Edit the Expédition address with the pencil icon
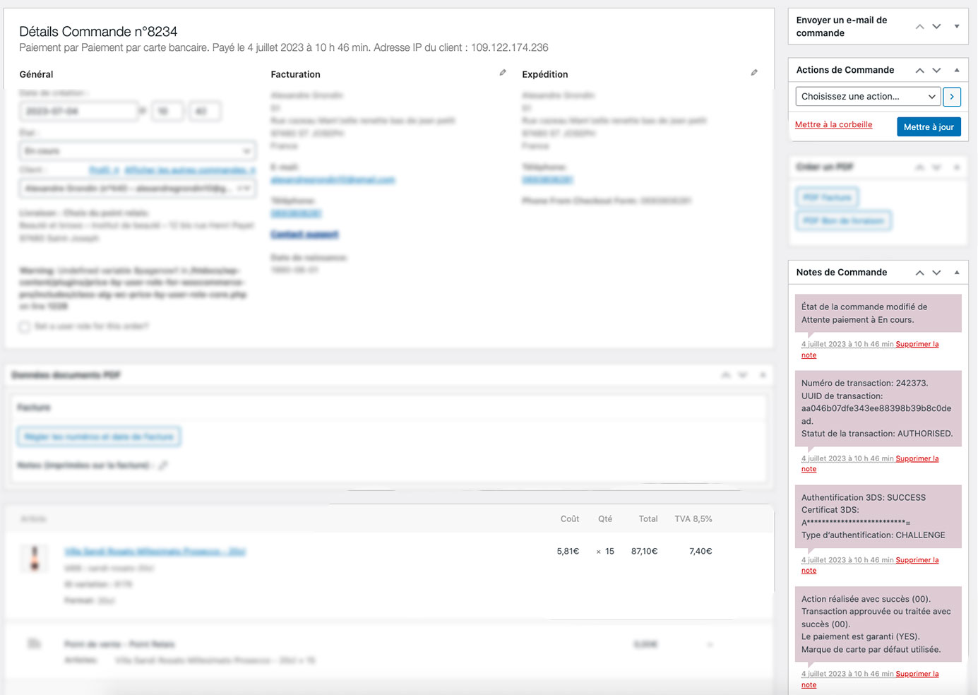Screen dimensions: 978x695 tap(754, 73)
